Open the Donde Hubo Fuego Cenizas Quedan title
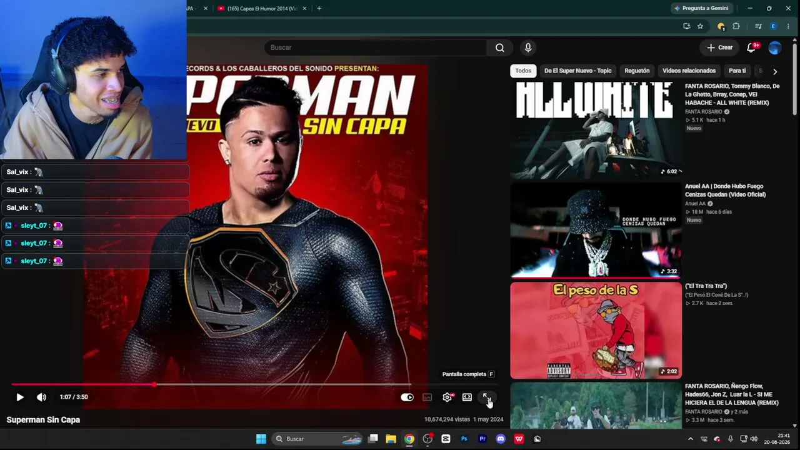The height and width of the screenshot is (450, 800). (725, 190)
